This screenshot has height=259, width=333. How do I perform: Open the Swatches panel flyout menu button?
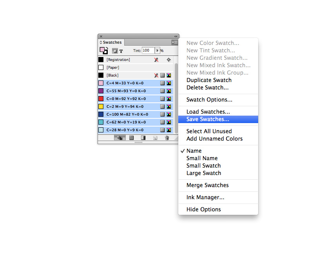(x=175, y=42)
